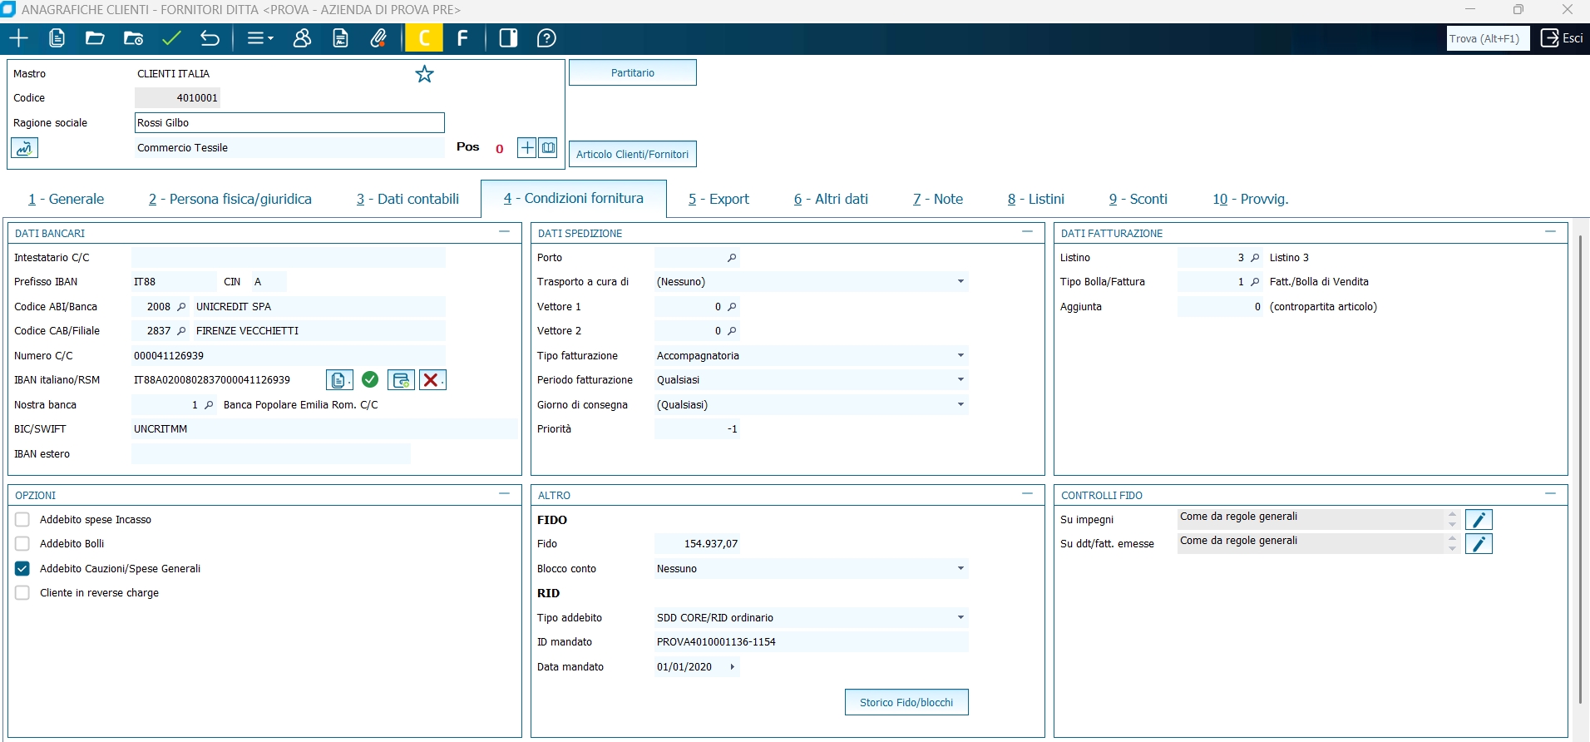Mark record as favorite with star icon
1590x742 pixels.
click(425, 74)
